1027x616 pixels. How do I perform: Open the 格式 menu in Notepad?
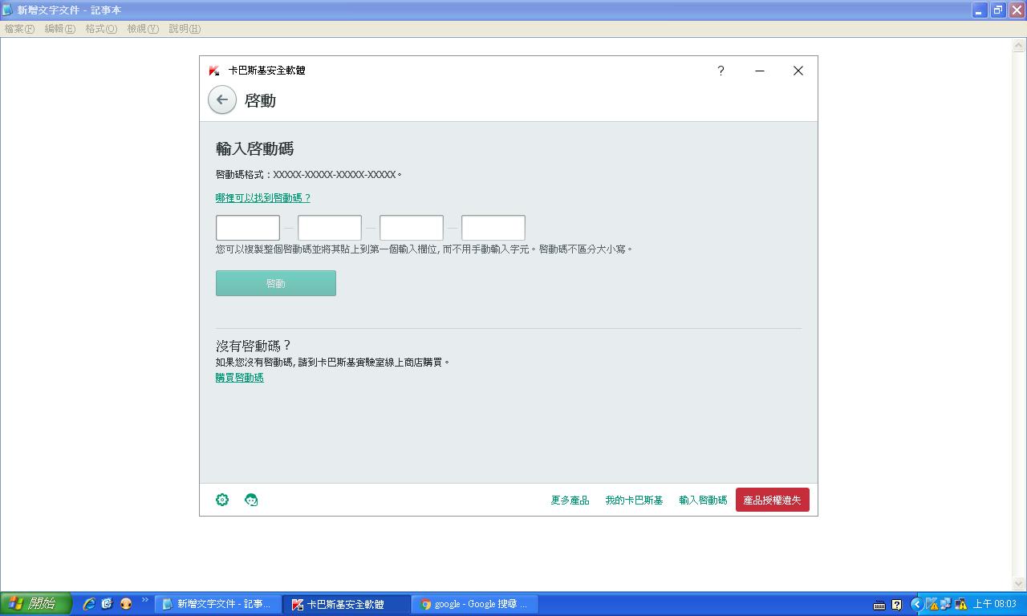pos(101,29)
